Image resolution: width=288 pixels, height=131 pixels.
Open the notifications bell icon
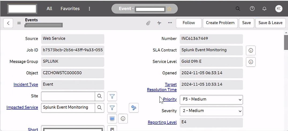(264, 9)
